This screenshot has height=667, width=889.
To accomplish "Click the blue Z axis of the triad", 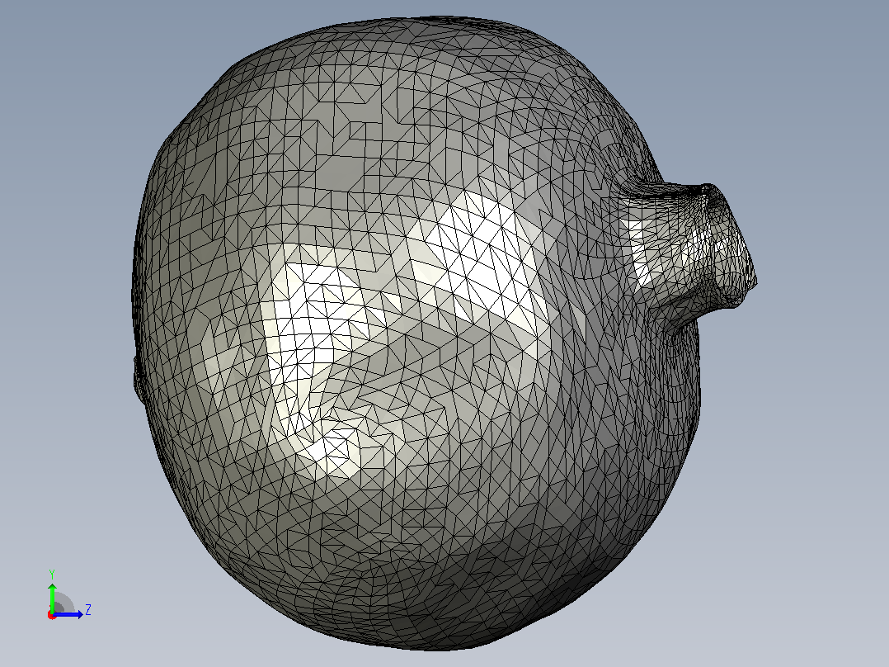I will pyautogui.click(x=68, y=614).
